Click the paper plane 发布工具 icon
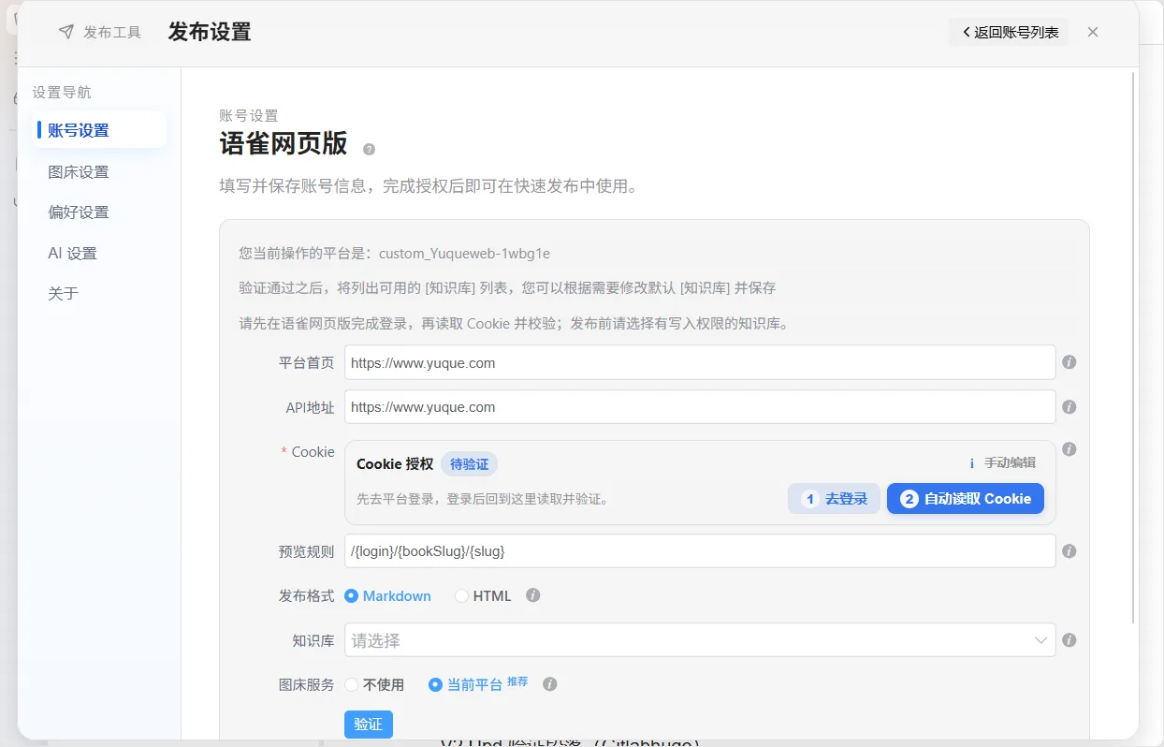Screen dimensions: 1164x747 pos(65,32)
